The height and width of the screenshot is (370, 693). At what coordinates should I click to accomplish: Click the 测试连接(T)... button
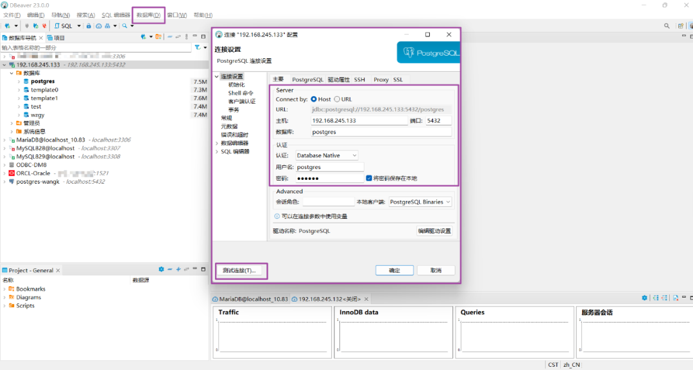[x=239, y=270]
